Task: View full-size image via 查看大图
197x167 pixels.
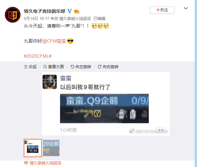Action: coord(54,67)
